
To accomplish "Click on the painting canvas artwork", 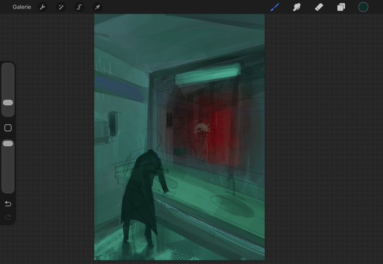I will 179,137.
